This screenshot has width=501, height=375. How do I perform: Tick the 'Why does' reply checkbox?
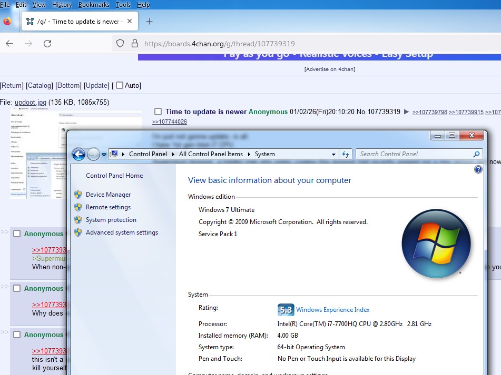[17, 288]
